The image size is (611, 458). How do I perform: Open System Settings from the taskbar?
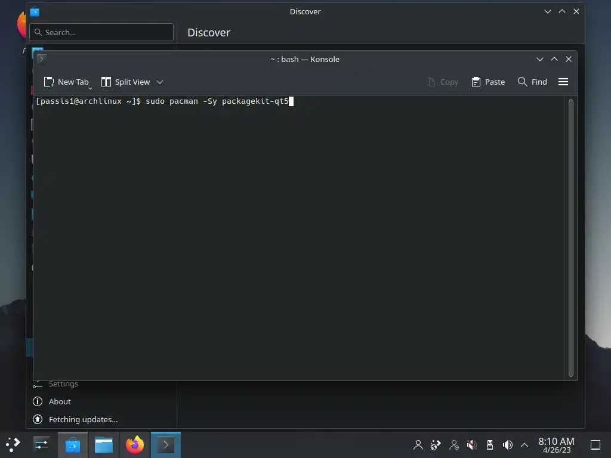41,445
